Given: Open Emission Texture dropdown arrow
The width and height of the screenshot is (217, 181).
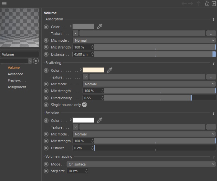Looking at the screenshot, I should point(76,127).
